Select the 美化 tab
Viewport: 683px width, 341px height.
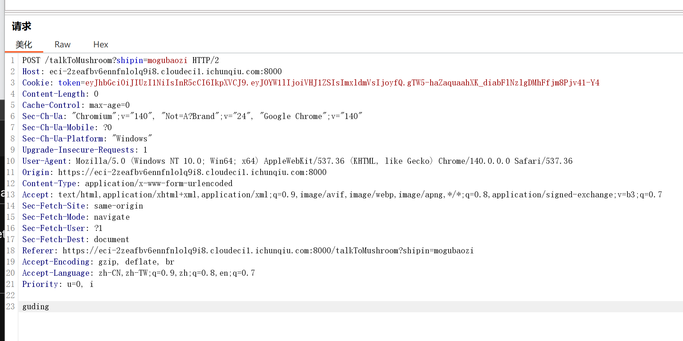tap(24, 45)
